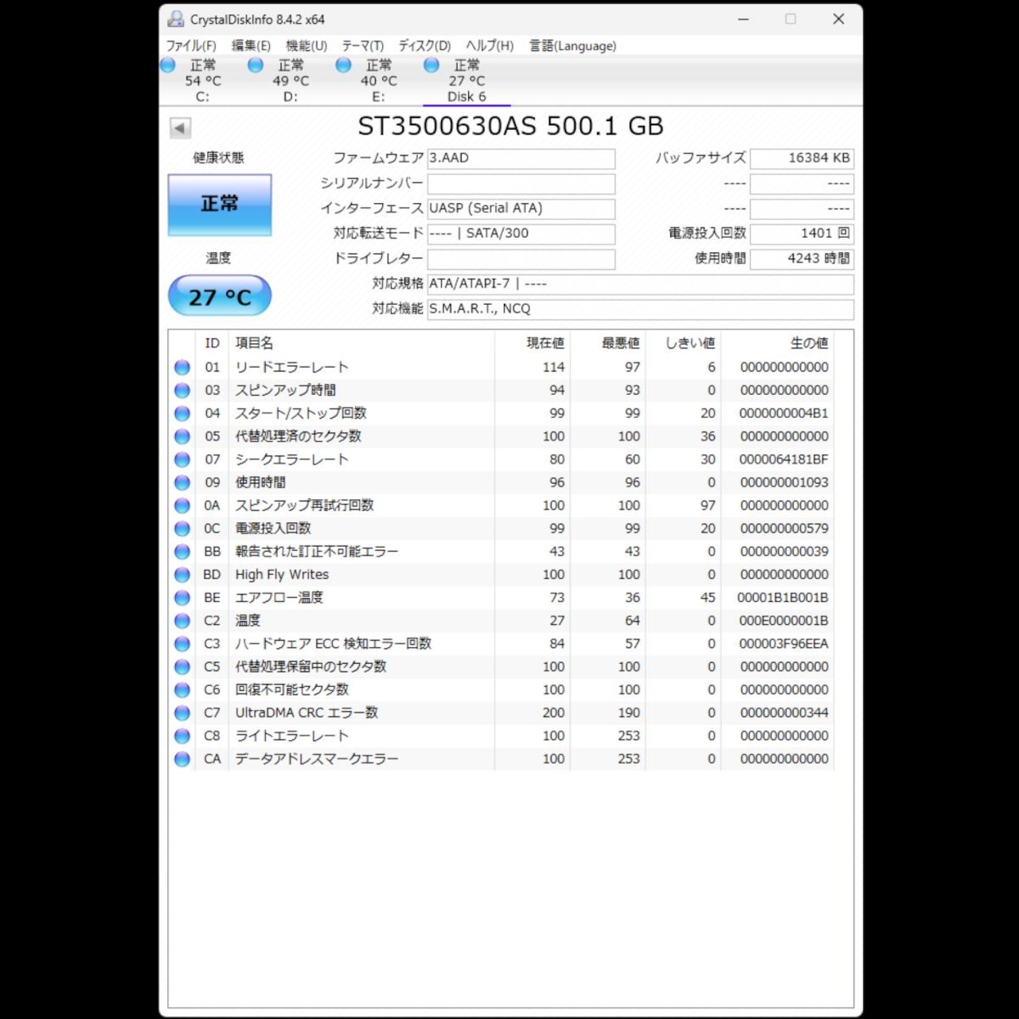Click the ファームウェア field showing 3.AAD
Screen dimensions: 1019x1019
click(x=521, y=158)
